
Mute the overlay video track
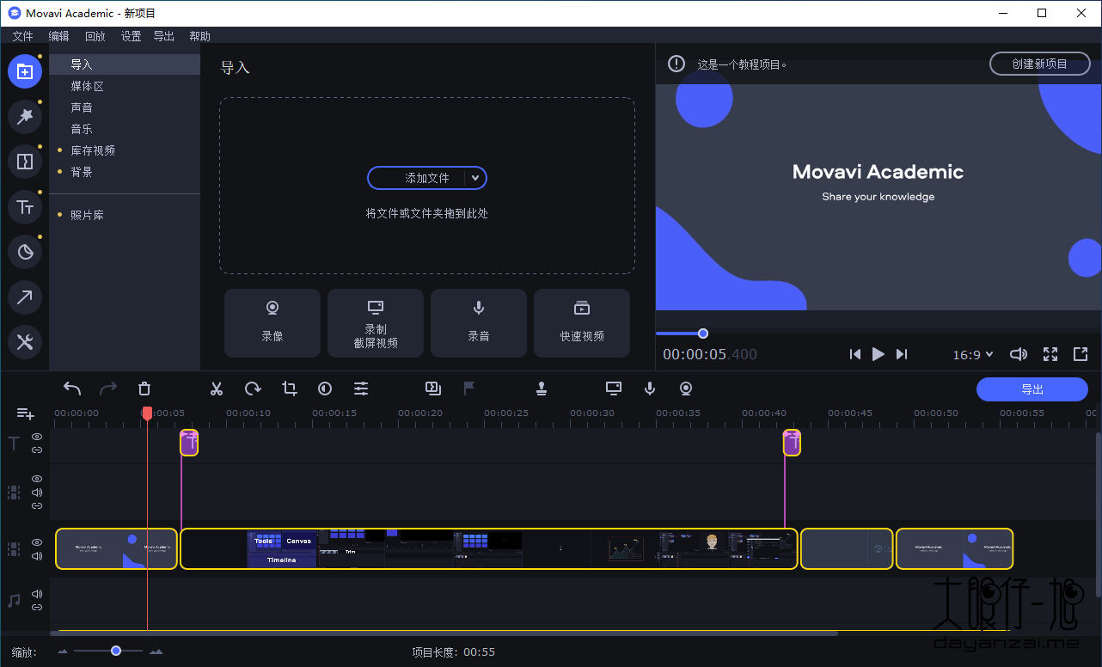(37, 493)
